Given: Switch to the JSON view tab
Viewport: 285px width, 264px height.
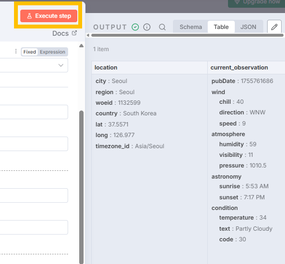Looking at the screenshot, I should click(x=248, y=27).
